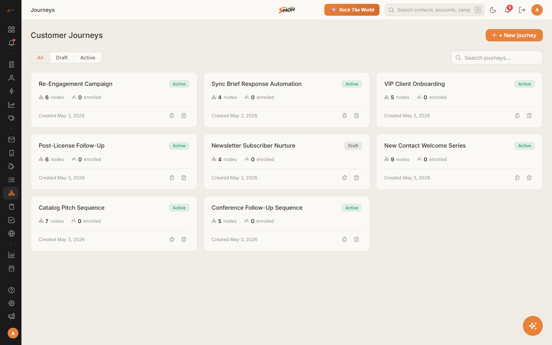This screenshot has height=345, width=552.
Task: Select the highlighted Journeys icon in sidebar
Action: click(x=11, y=193)
